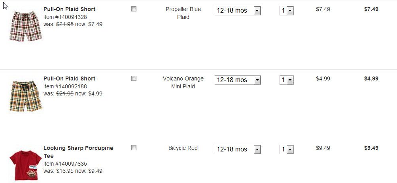Expand quantity dropdown for Porcupine Tee

[286, 149]
